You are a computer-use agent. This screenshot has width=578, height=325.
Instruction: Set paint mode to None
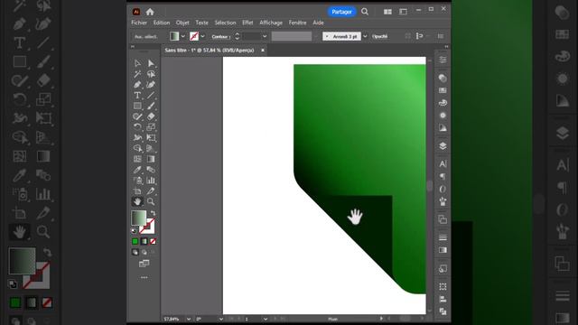(x=153, y=241)
